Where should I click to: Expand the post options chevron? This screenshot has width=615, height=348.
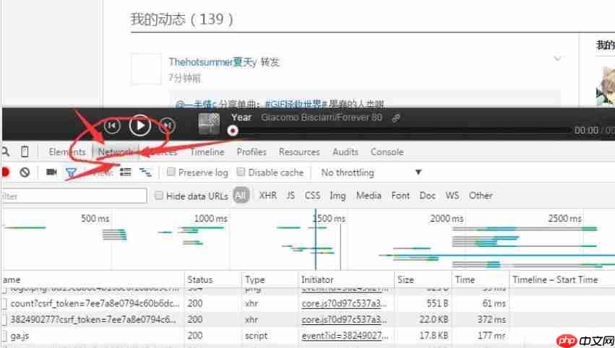click(x=557, y=58)
